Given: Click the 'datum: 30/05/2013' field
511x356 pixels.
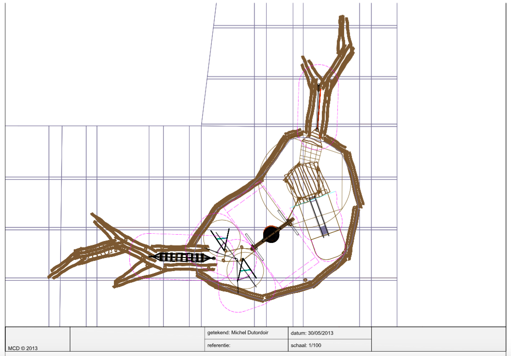Looking at the screenshot, I should coord(331,333).
